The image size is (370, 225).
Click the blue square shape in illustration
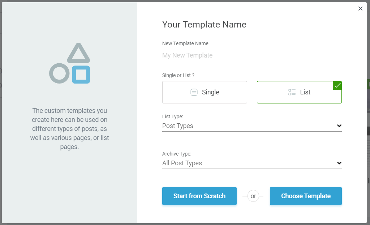point(81,75)
